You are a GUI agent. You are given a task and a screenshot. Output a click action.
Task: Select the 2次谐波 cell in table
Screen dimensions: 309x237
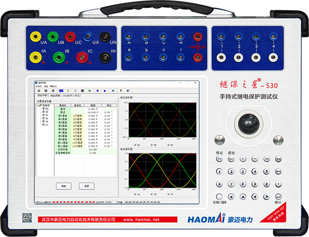click(78, 116)
